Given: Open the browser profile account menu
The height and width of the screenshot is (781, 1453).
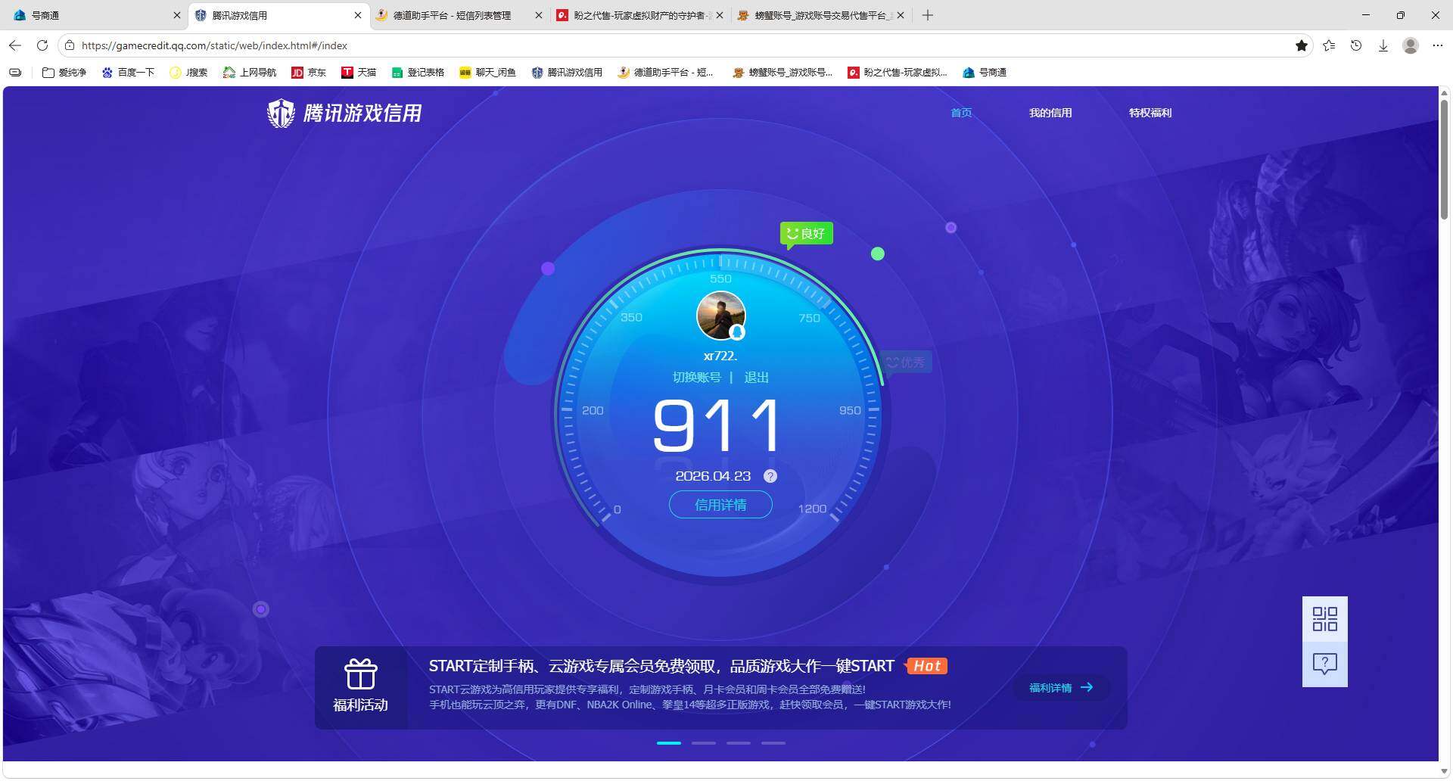Looking at the screenshot, I should click(1410, 45).
